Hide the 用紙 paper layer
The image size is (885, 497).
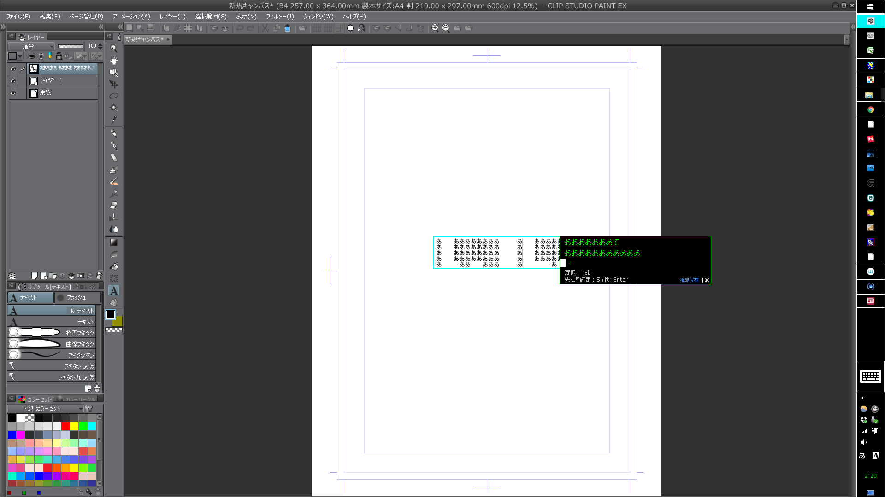13,93
